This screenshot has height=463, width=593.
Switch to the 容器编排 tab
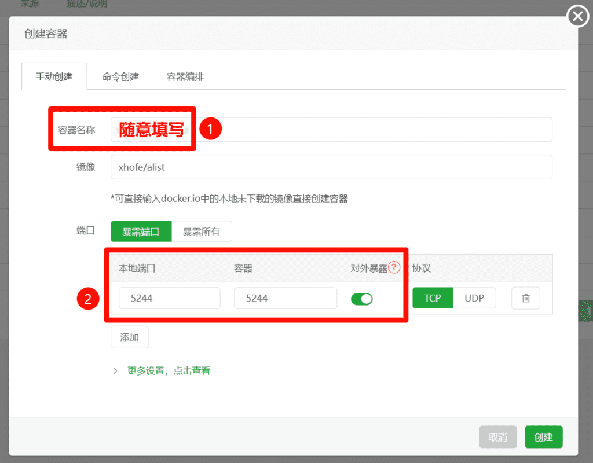tap(185, 76)
